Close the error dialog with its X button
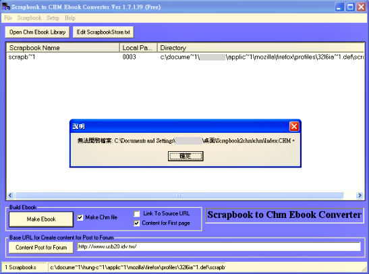This screenshot has width=369, height=274. pyautogui.click(x=294, y=126)
